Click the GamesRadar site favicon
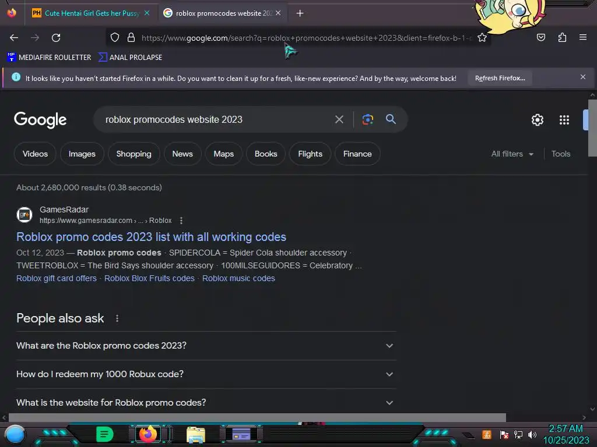This screenshot has width=597, height=447. [24, 215]
